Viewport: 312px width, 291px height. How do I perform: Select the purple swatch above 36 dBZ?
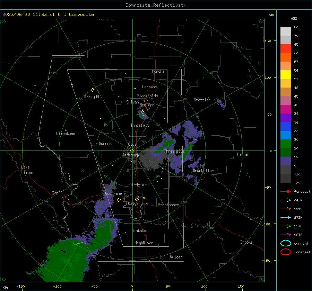tap(286, 118)
